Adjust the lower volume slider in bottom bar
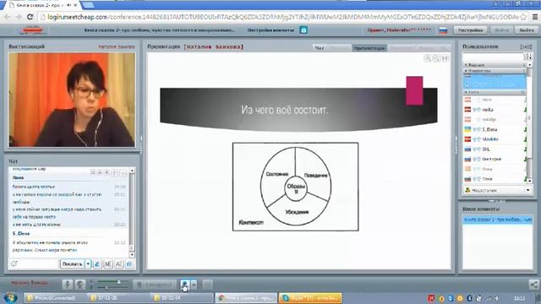This screenshot has height=304, width=541. point(107,287)
